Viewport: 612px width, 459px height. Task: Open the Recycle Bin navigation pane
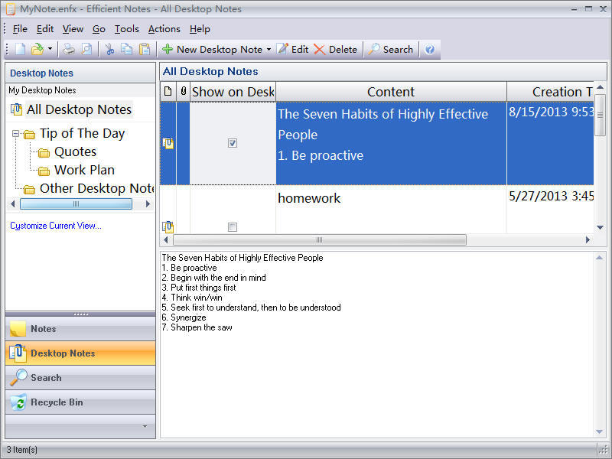(80, 402)
